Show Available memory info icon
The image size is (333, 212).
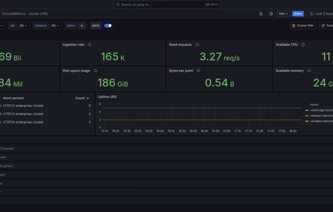coord(309,71)
